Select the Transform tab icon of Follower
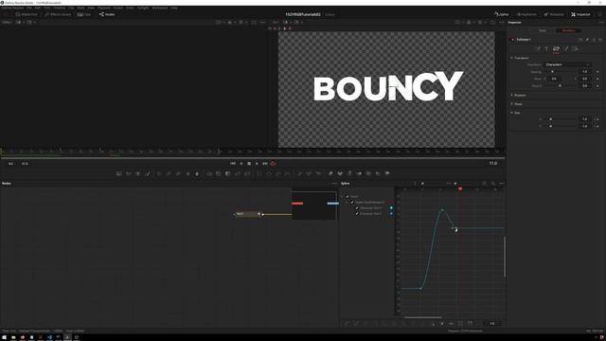 tap(556, 48)
